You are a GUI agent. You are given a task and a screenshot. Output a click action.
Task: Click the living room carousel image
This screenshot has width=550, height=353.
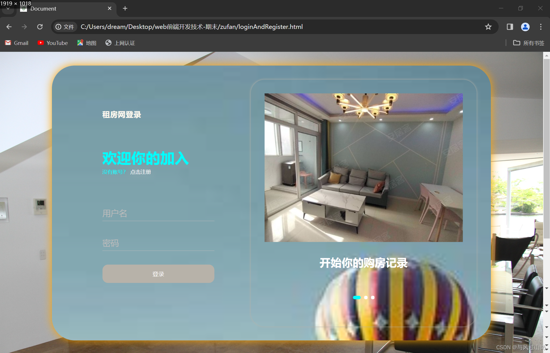pyautogui.click(x=364, y=167)
